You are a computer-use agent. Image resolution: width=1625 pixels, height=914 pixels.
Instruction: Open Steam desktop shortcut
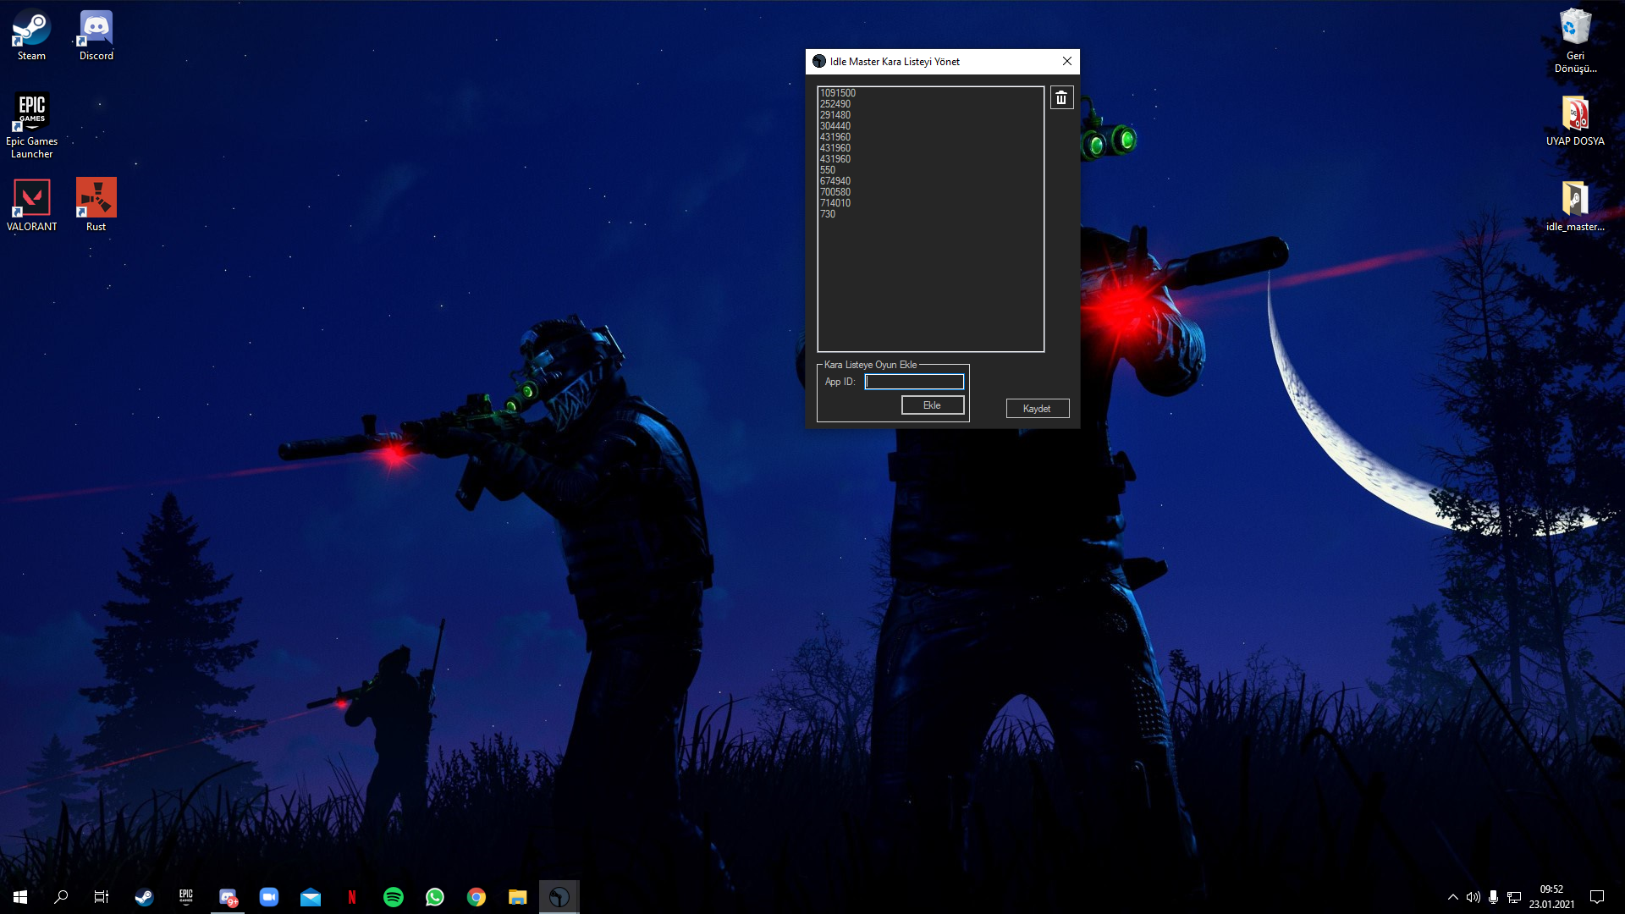(31, 36)
